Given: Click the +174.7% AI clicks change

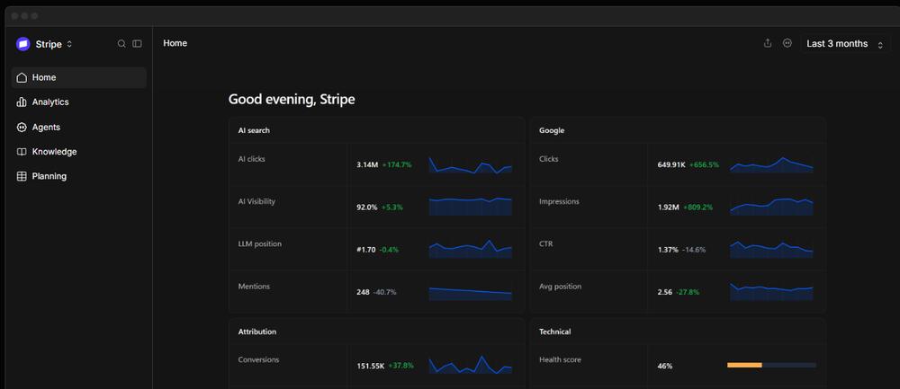Looking at the screenshot, I should pyautogui.click(x=397, y=165).
